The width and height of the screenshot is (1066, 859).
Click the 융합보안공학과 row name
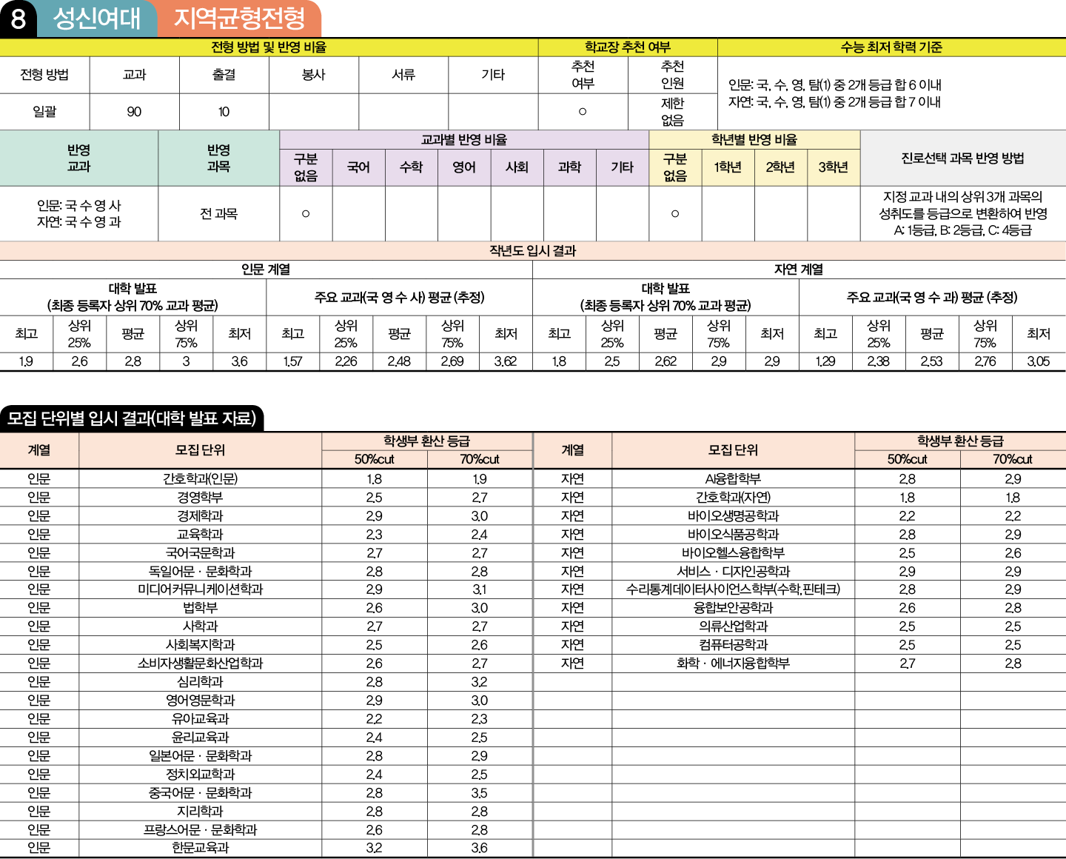(733, 608)
